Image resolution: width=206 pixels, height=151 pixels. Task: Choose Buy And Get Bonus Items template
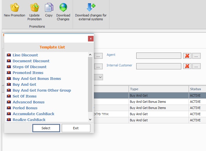36,79
